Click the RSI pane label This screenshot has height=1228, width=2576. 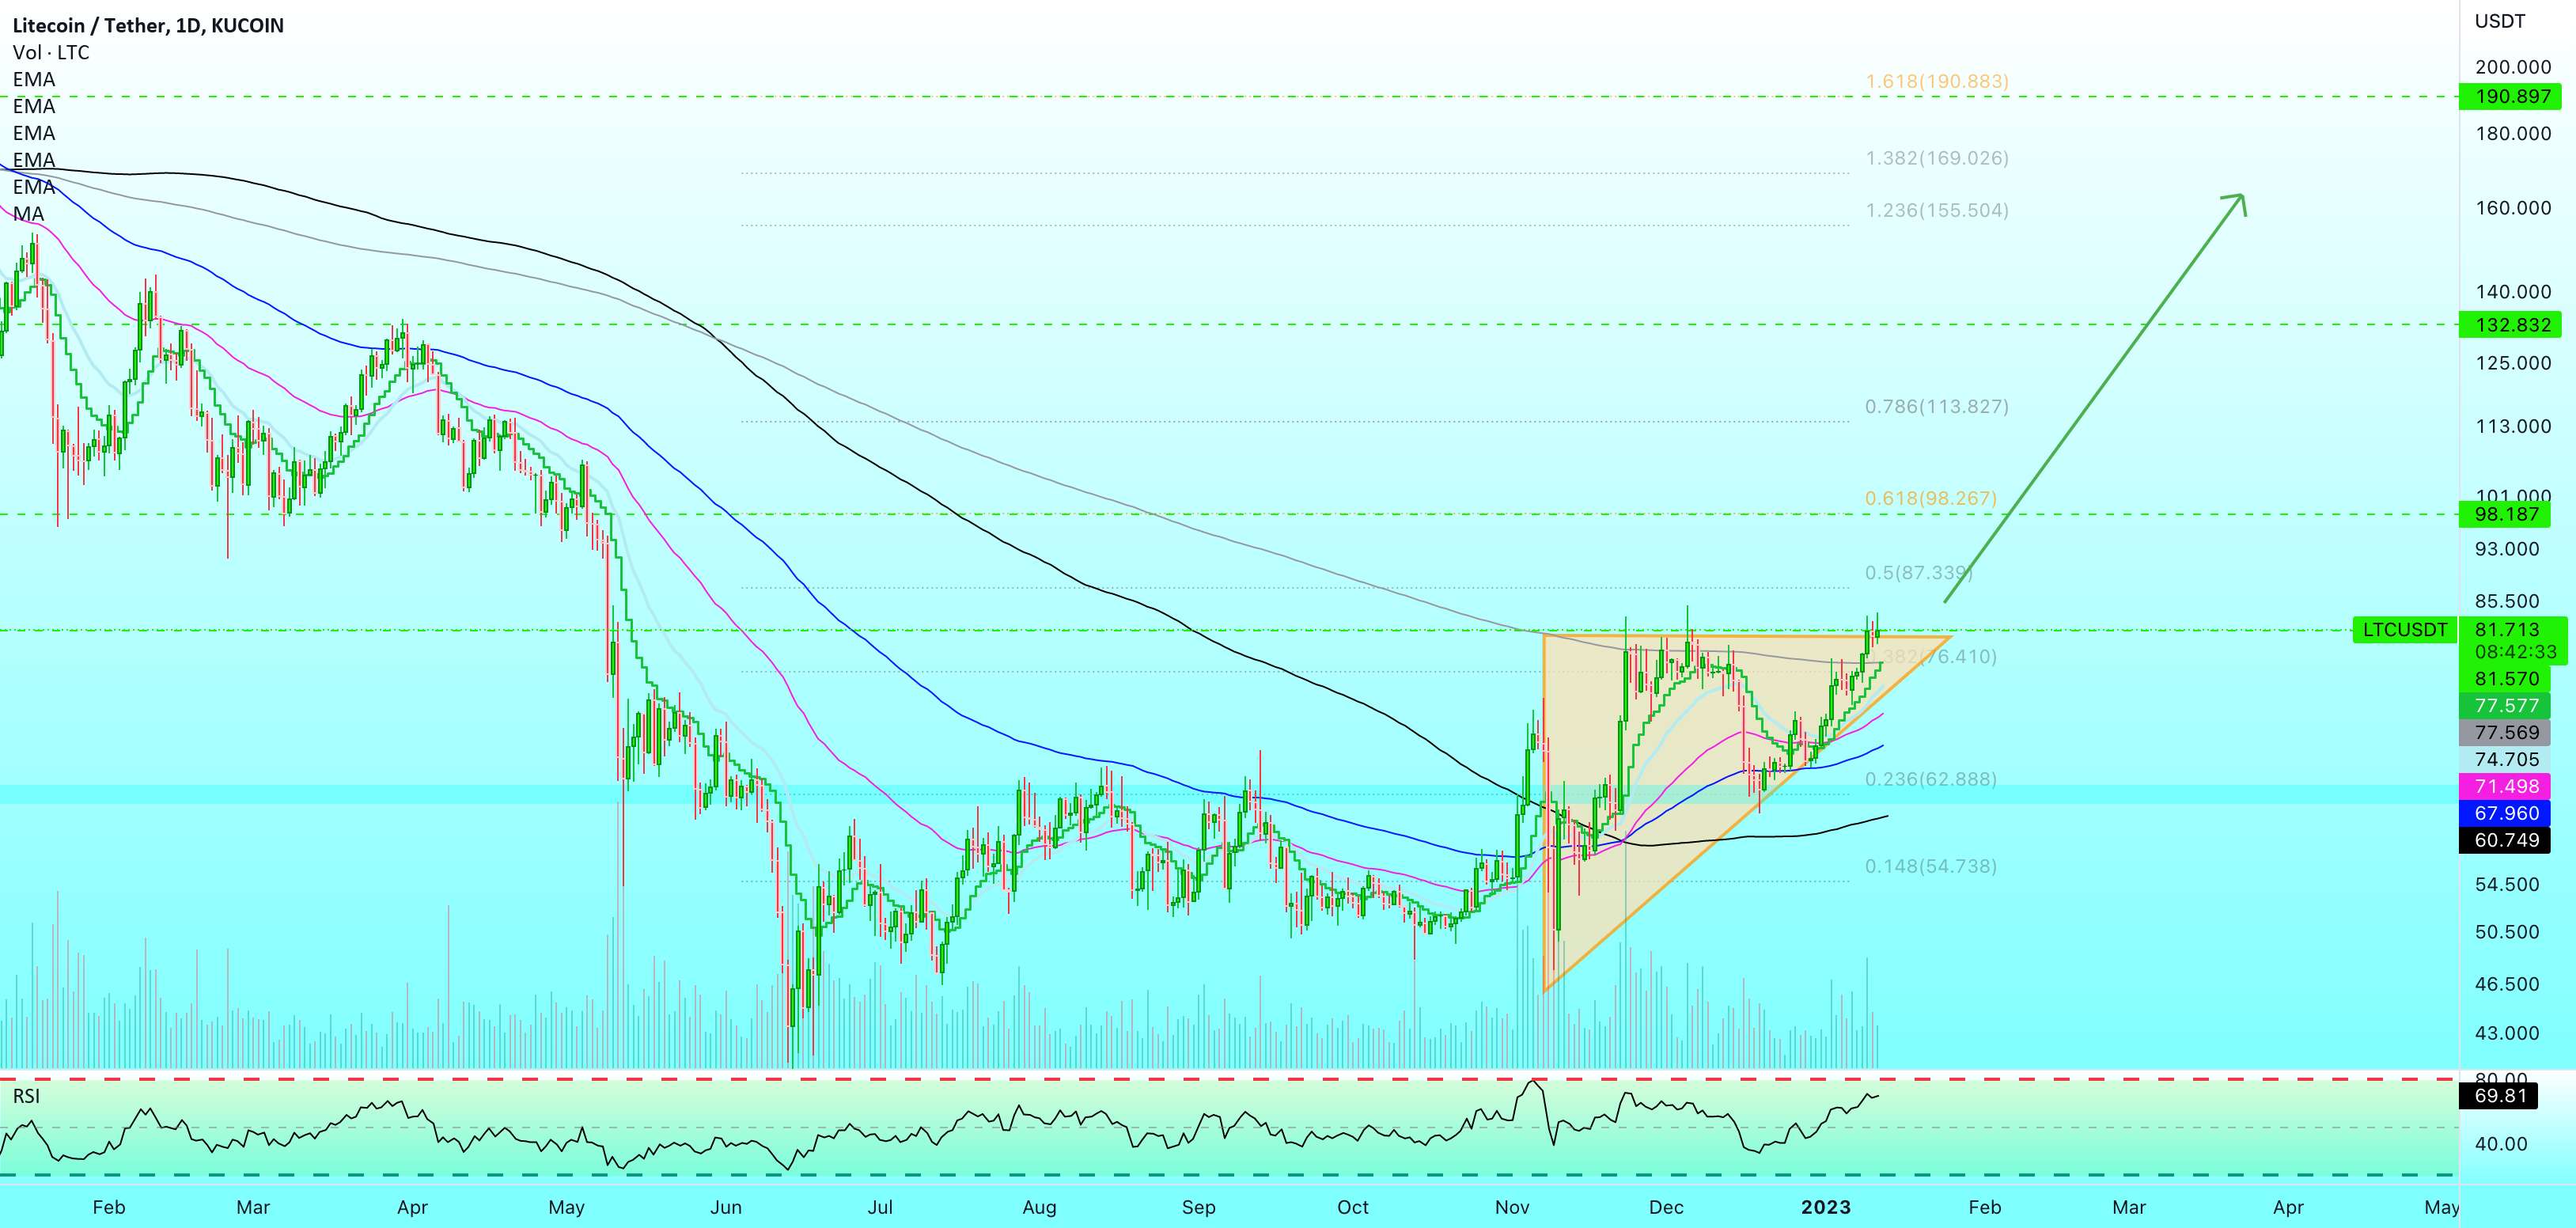(x=27, y=1096)
